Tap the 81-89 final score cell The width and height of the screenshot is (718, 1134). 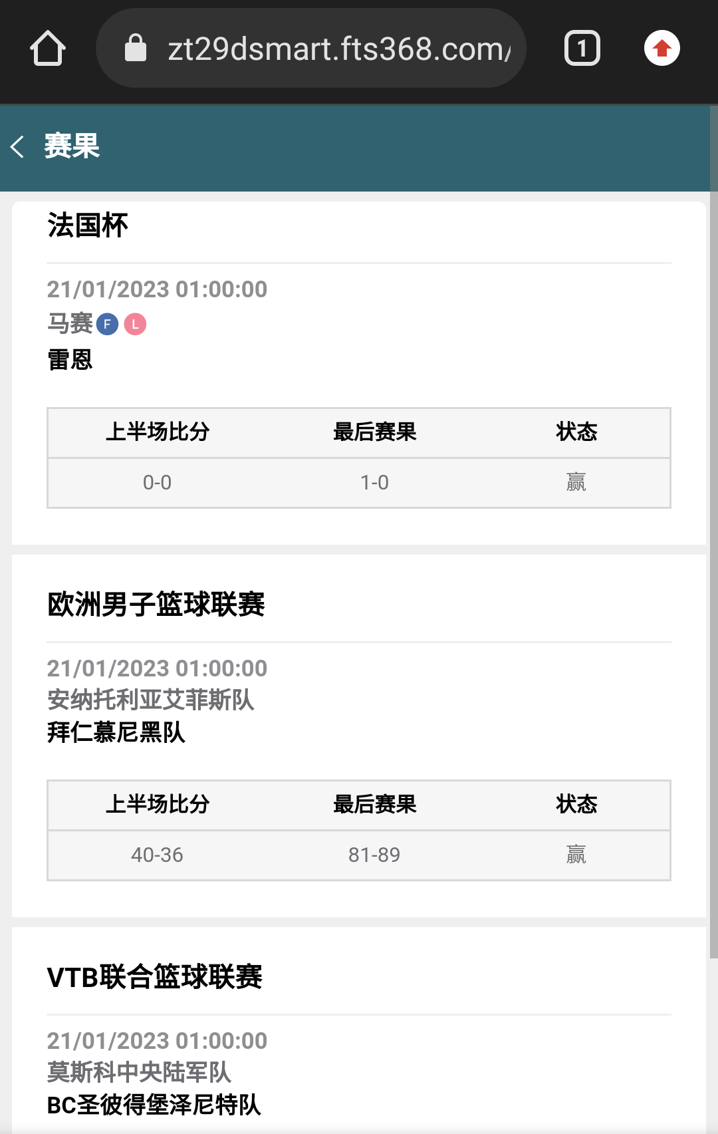point(374,855)
